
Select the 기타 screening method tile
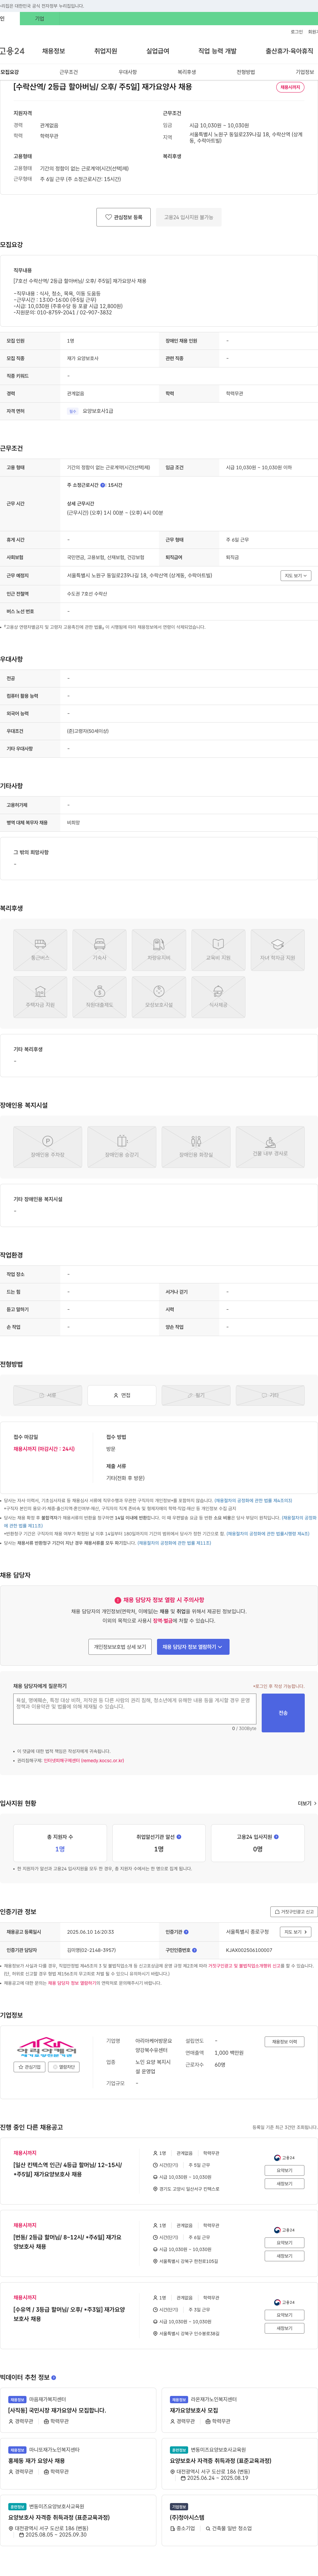coord(270,1395)
